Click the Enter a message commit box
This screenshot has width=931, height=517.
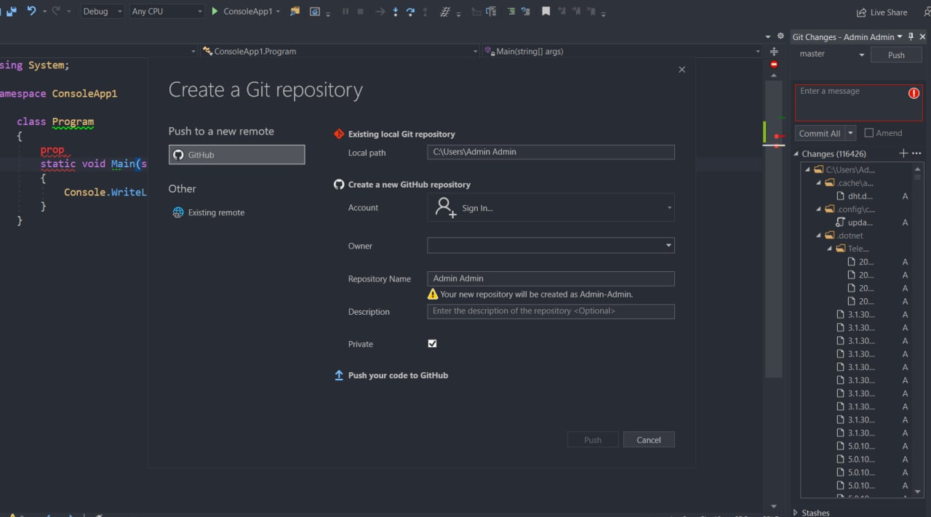point(858,103)
